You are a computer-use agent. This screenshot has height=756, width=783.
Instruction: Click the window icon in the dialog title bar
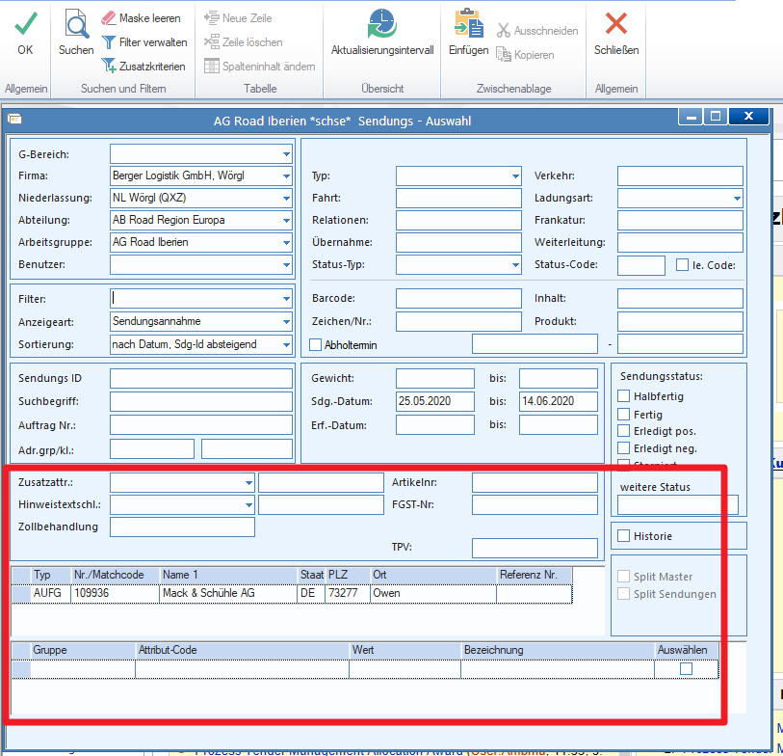click(x=14, y=119)
